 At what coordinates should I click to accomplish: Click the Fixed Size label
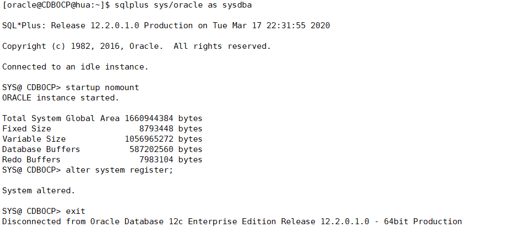(27, 129)
